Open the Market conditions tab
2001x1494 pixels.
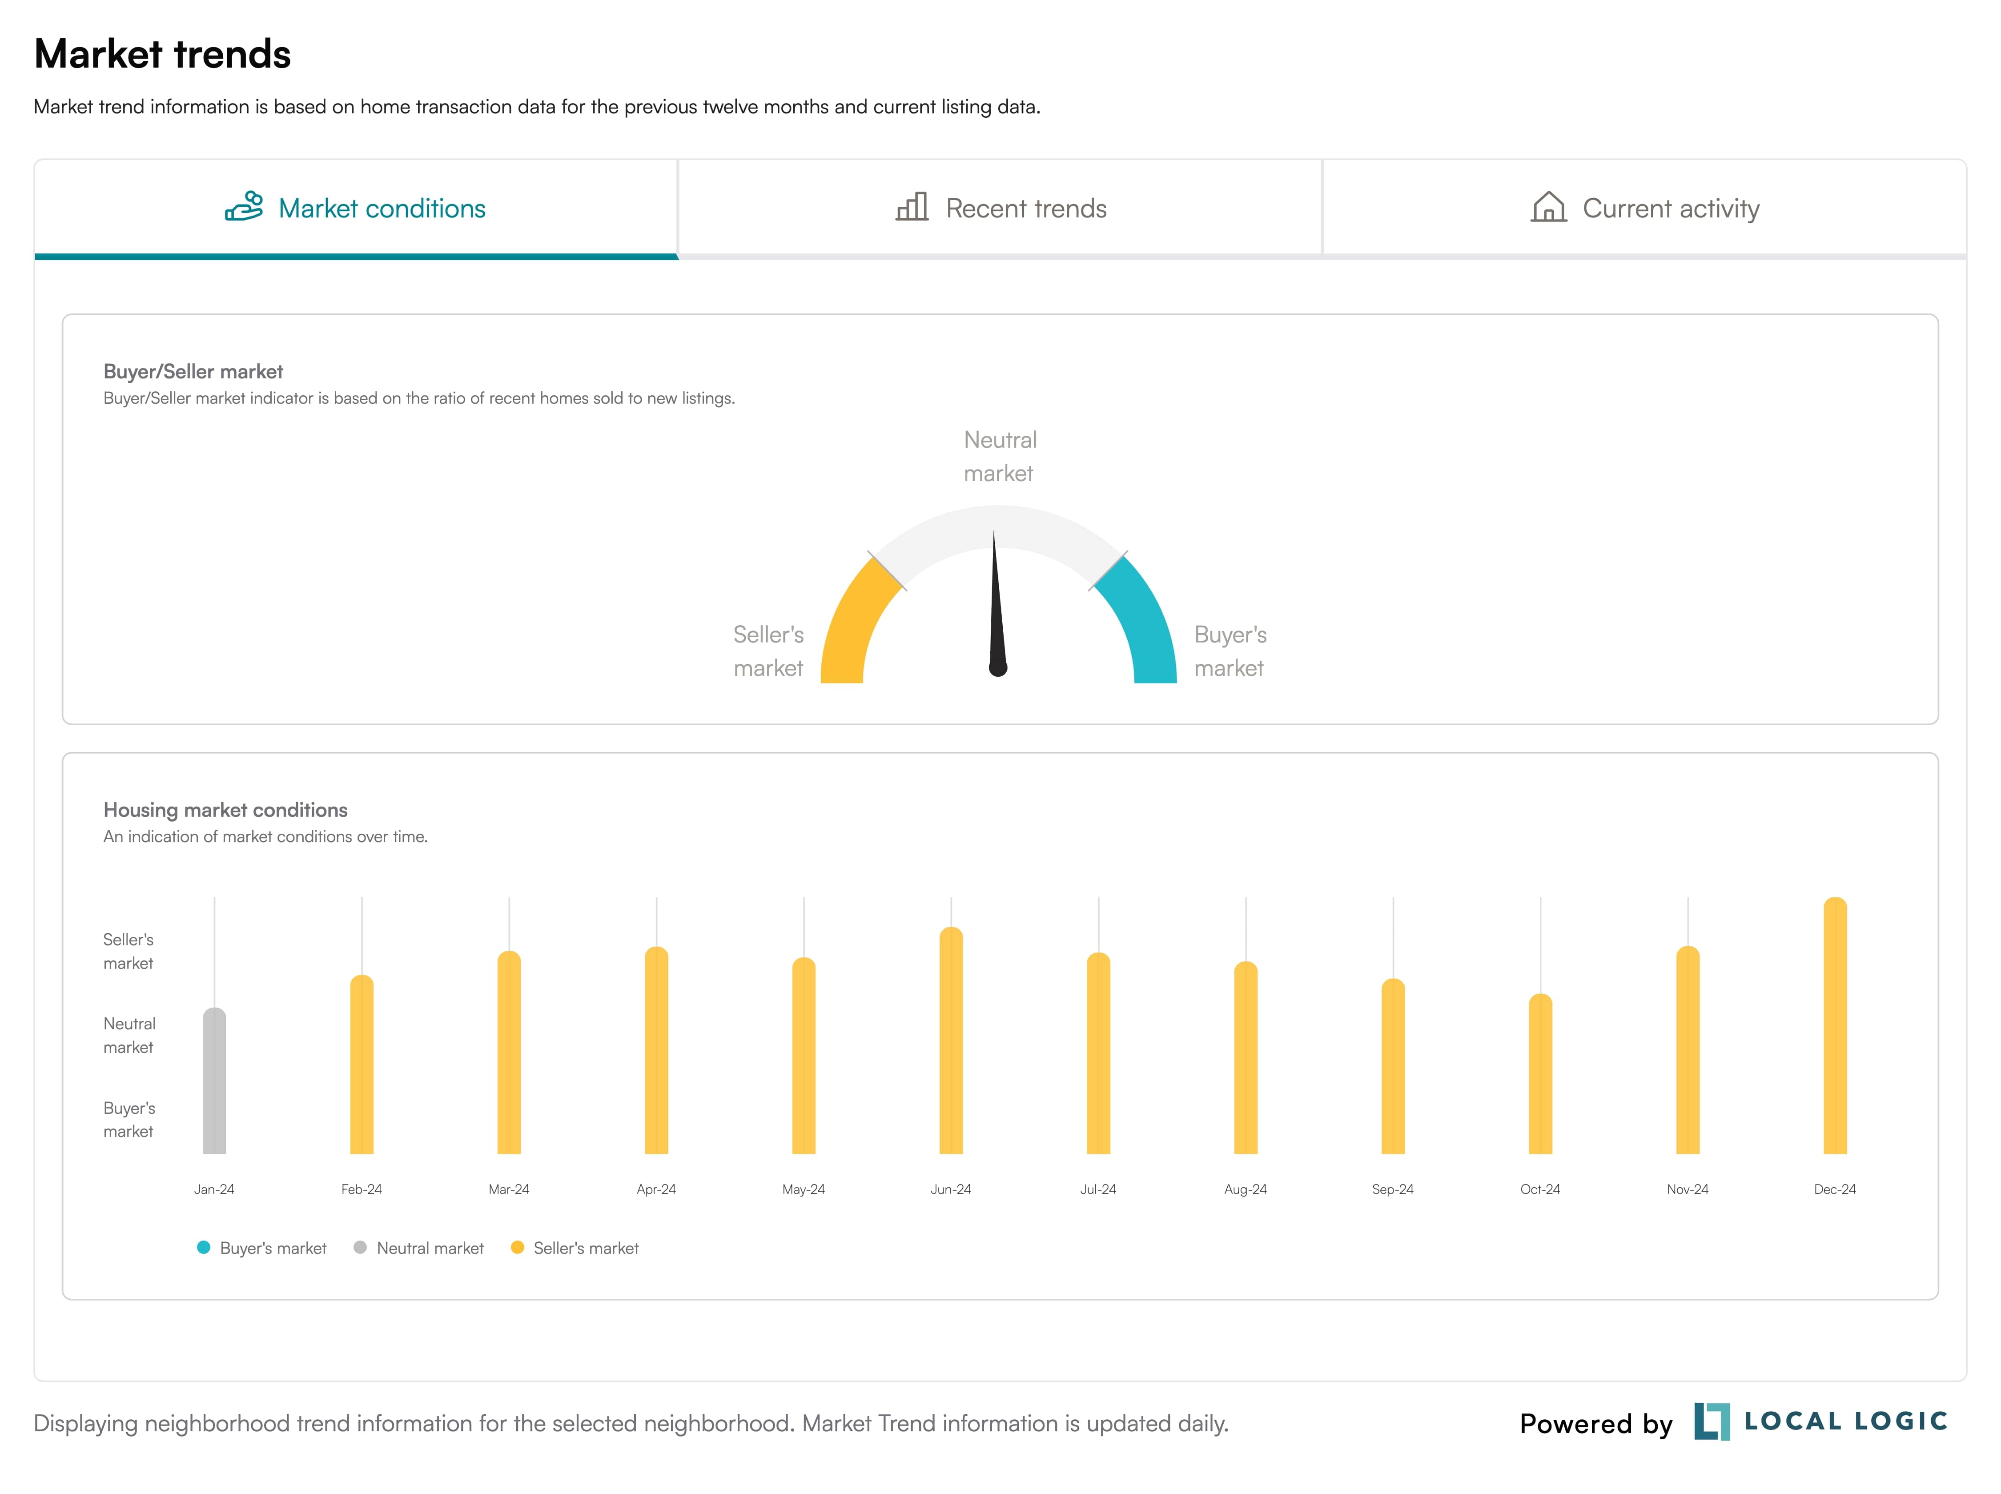tap(355, 209)
